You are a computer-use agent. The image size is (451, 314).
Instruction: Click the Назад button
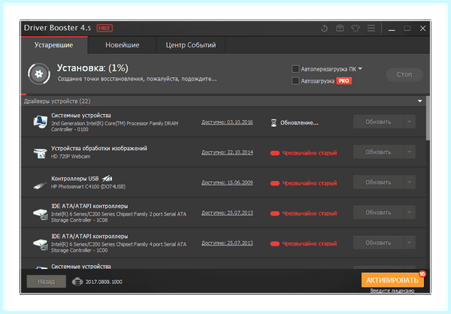coord(46,281)
